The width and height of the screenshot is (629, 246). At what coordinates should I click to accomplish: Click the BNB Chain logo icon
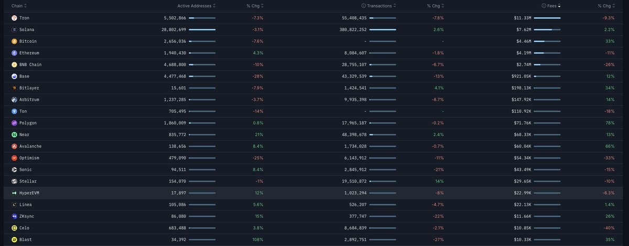point(14,64)
